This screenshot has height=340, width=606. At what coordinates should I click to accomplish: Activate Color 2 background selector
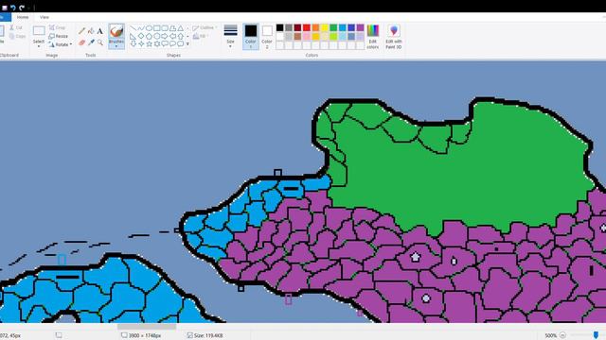(267, 37)
